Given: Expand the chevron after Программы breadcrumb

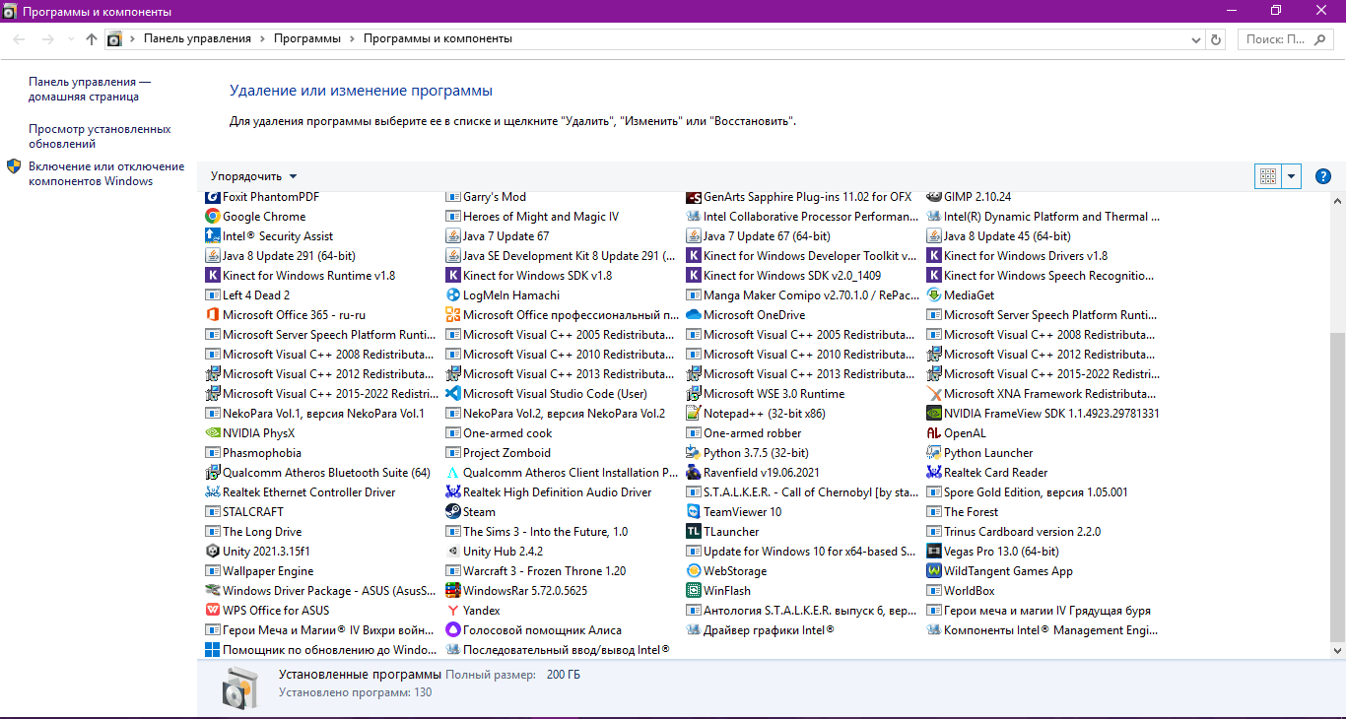Looking at the screenshot, I should coord(352,39).
